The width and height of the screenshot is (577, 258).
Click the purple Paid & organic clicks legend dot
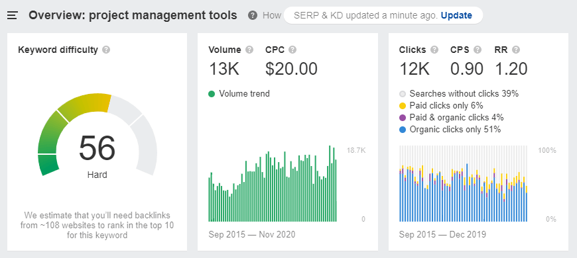[x=403, y=118]
